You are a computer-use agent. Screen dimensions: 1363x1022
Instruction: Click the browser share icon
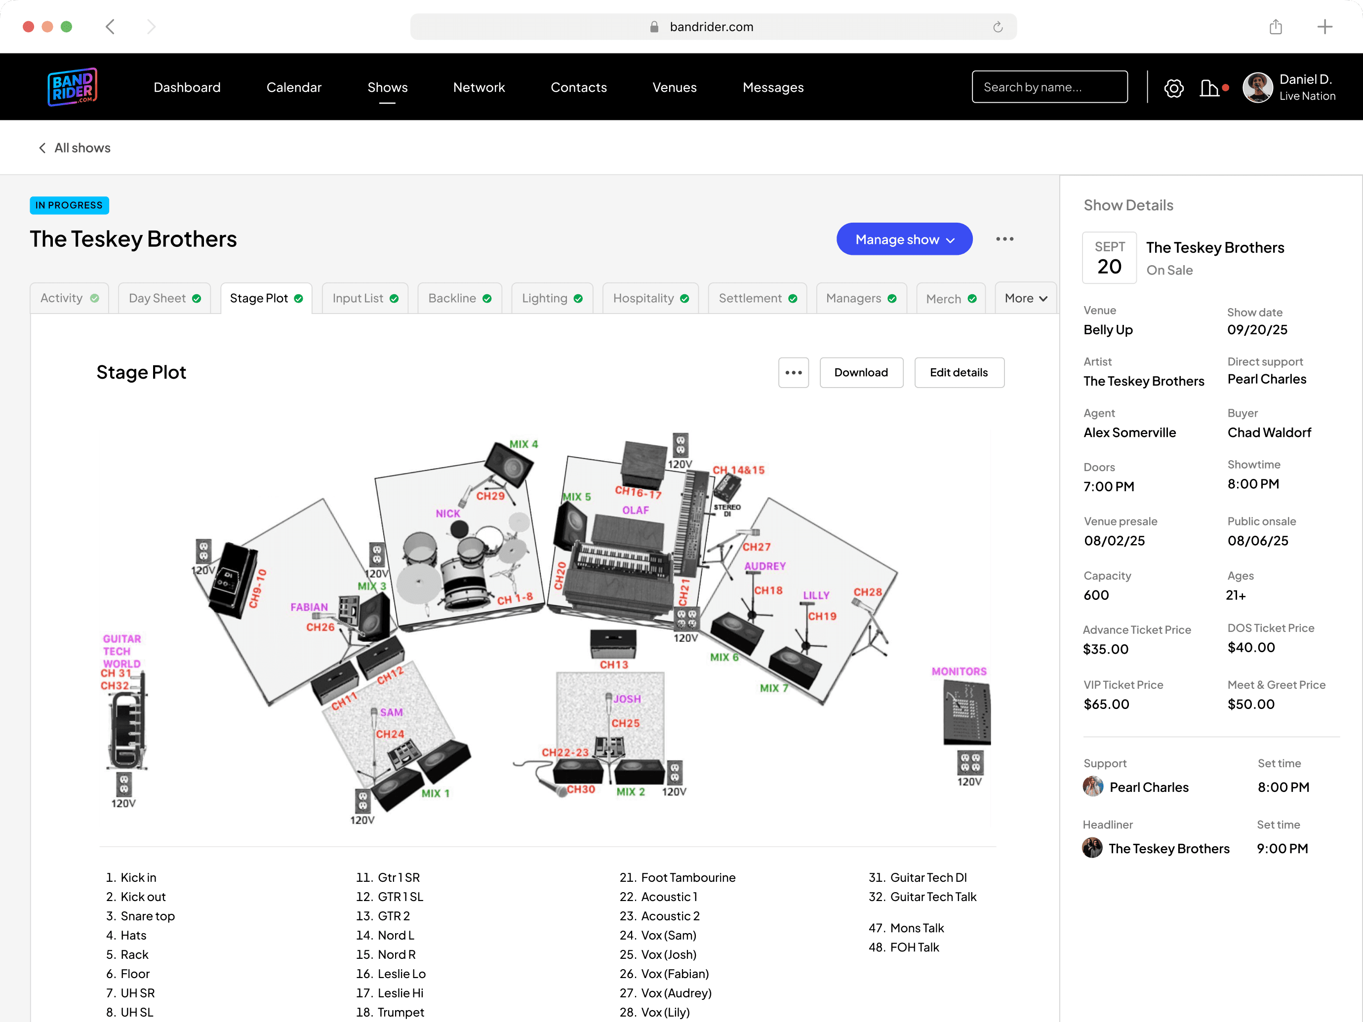[1276, 27]
